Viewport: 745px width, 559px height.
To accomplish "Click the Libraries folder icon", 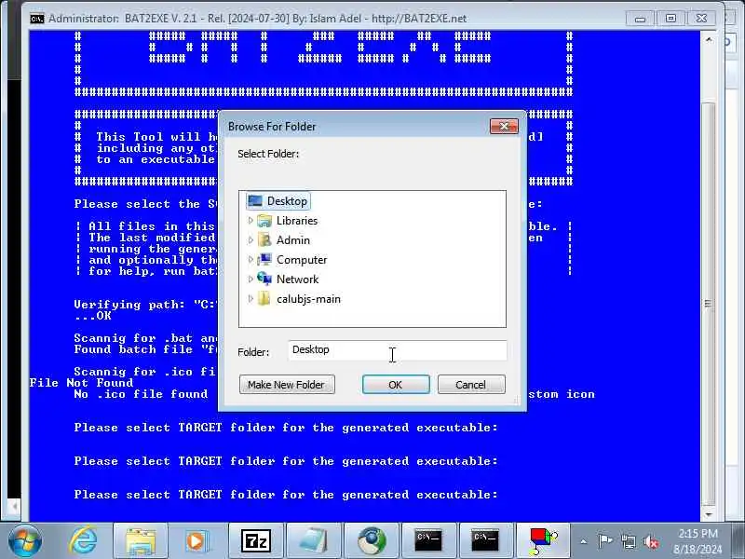I will pyautogui.click(x=264, y=221).
